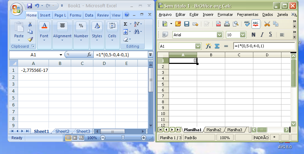Click the AutoSum sigma icon in Excel Editing group

[x=125, y=24]
